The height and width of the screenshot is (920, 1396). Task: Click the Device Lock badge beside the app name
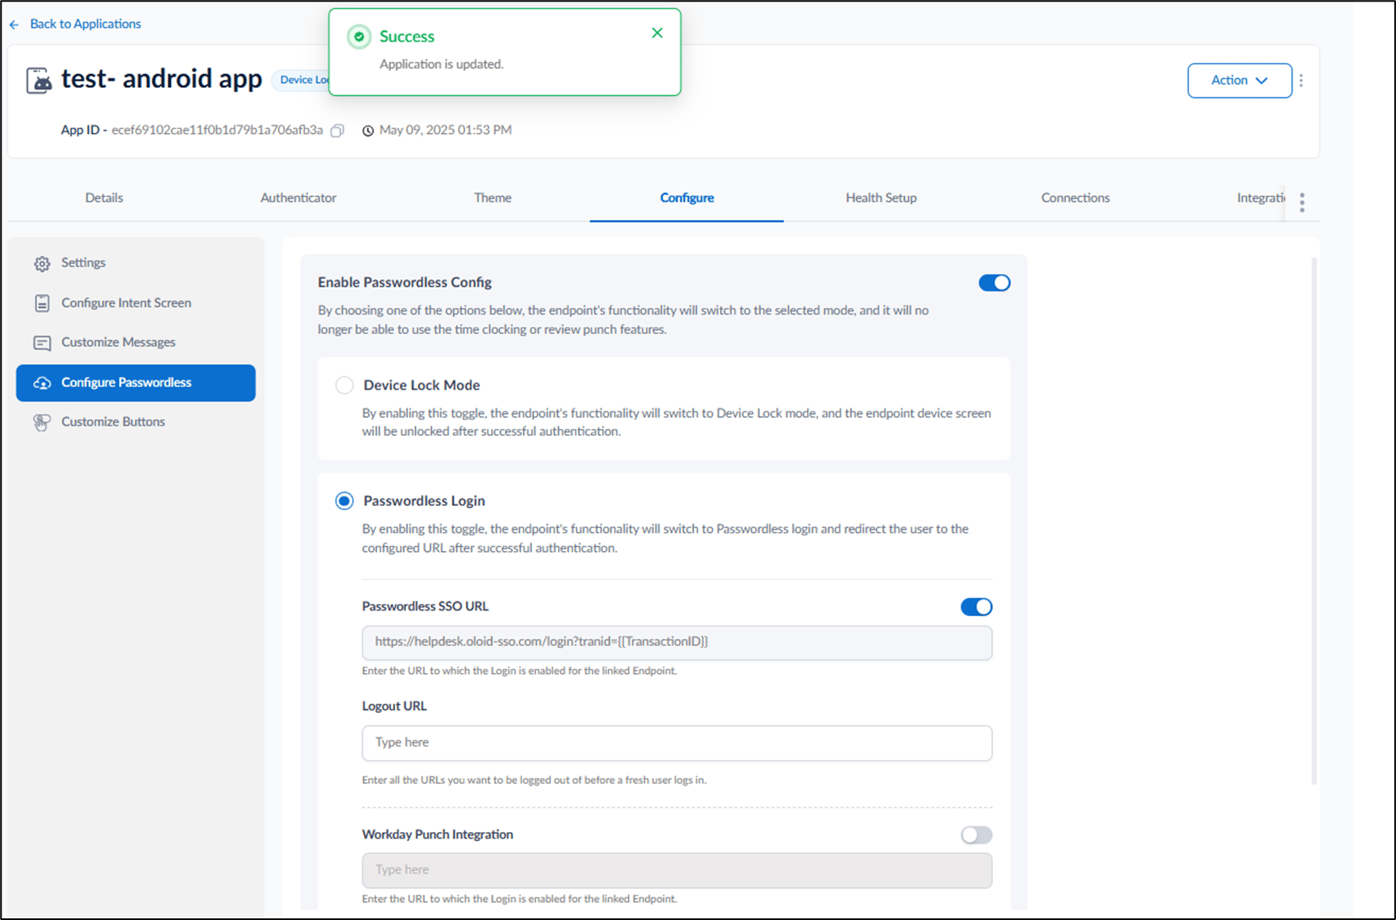click(x=301, y=80)
